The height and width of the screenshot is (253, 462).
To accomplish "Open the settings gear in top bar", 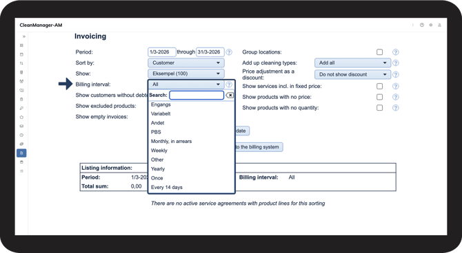I will point(431,25).
